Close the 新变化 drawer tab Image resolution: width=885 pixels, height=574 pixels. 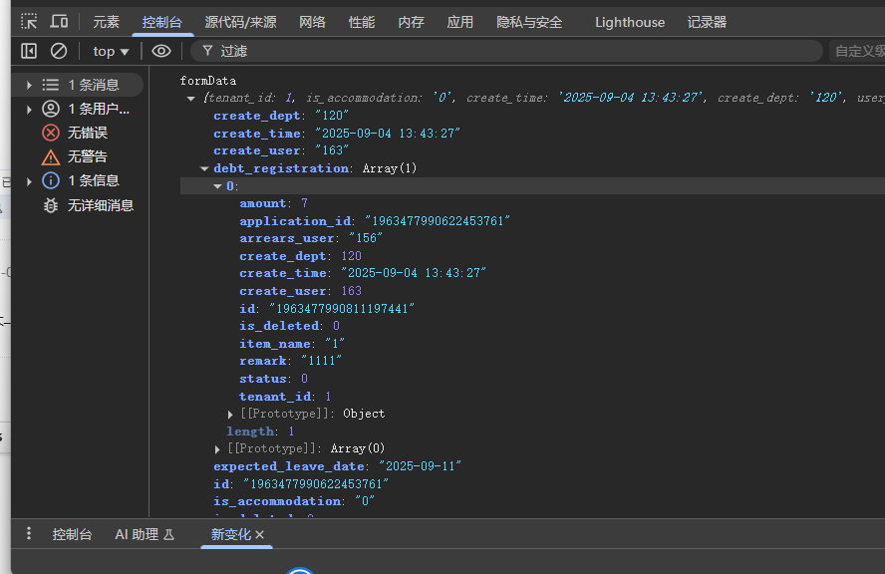point(260,534)
